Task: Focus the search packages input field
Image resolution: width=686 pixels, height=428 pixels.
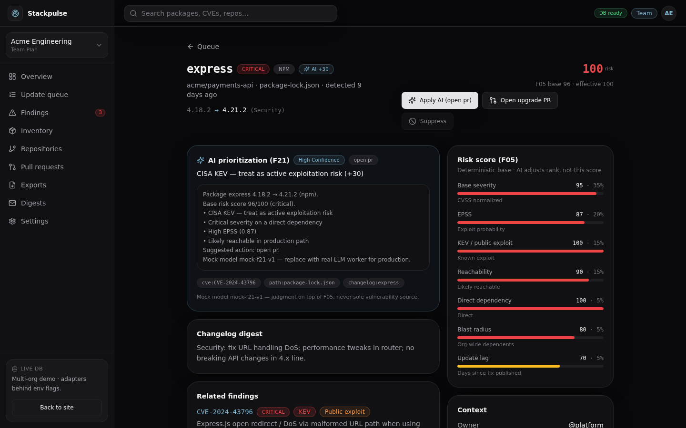Action: [x=231, y=13]
